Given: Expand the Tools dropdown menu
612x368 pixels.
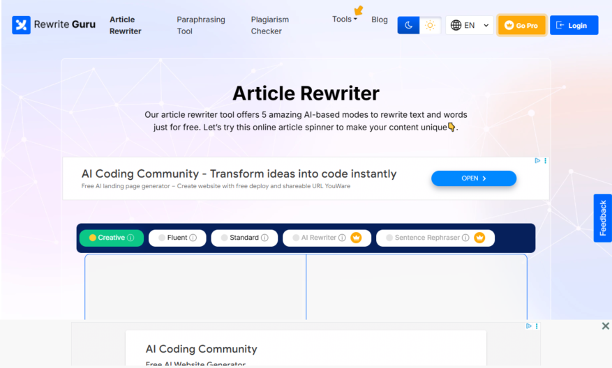Looking at the screenshot, I should (x=344, y=19).
